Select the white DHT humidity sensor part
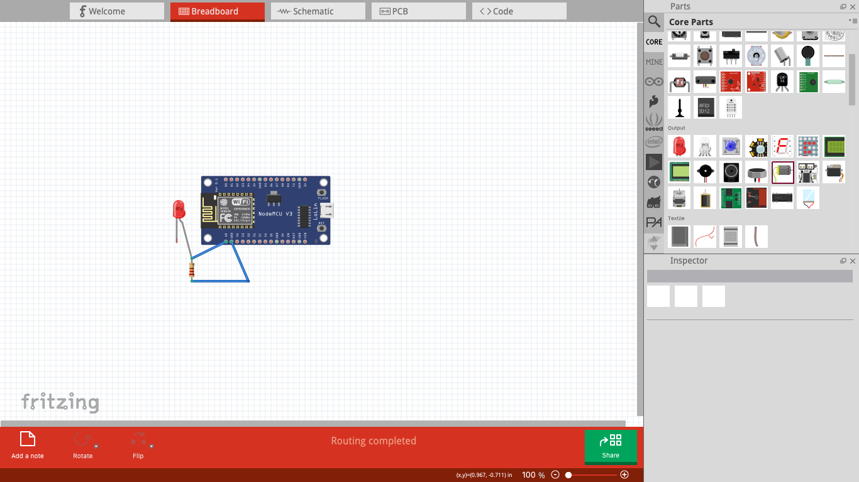The width and height of the screenshot is (859, 482). tap(731, 107)
